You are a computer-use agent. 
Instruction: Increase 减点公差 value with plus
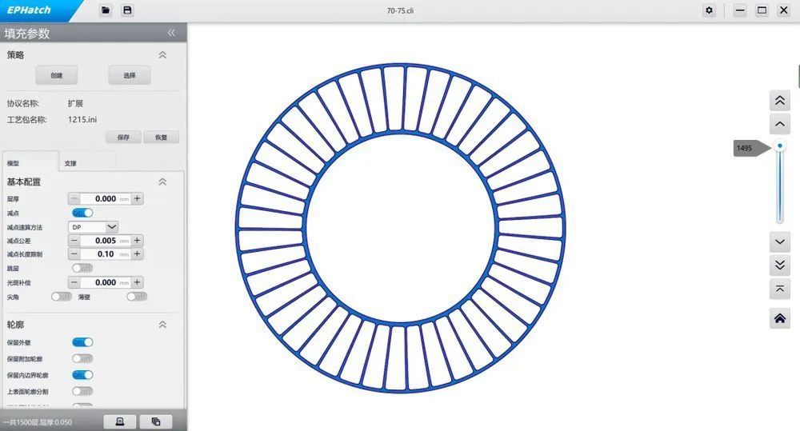click(x=138, y=240)
